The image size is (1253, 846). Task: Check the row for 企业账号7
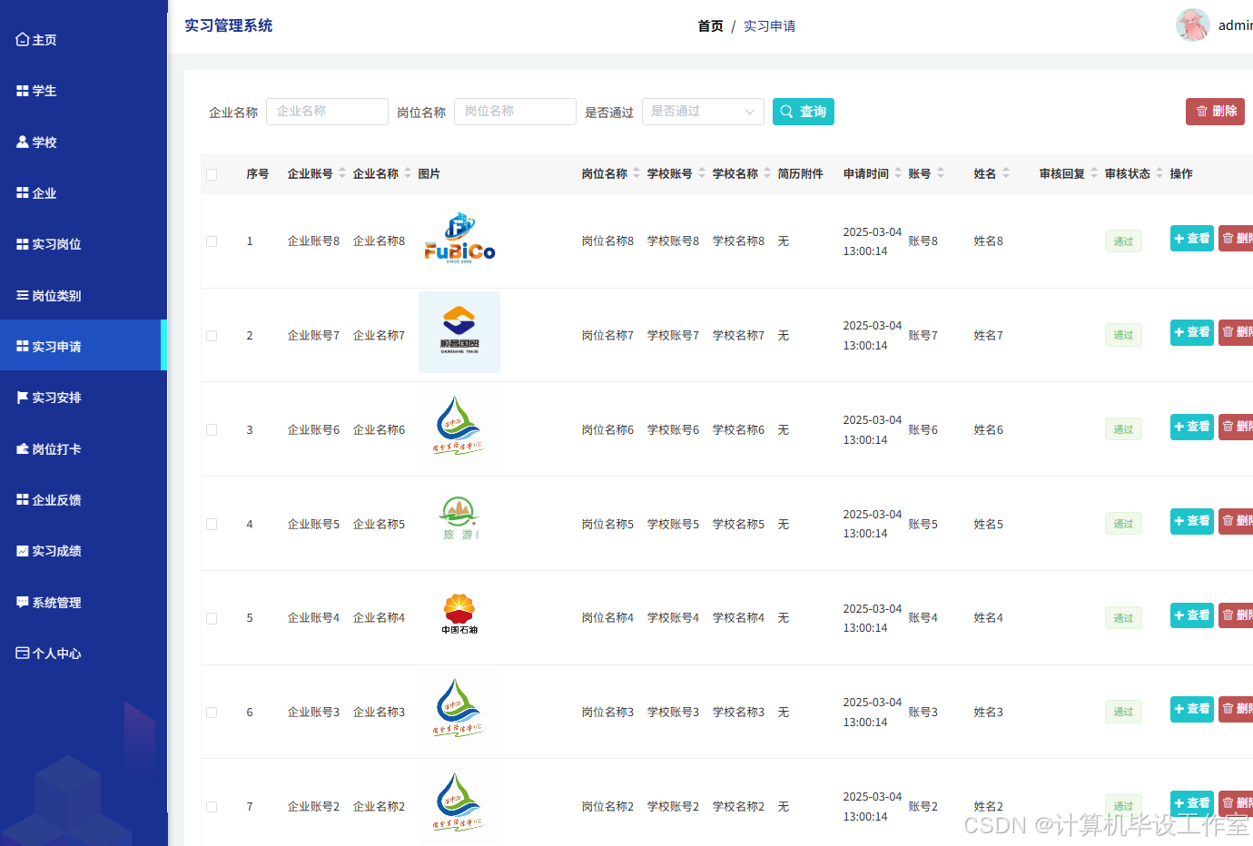212,336
